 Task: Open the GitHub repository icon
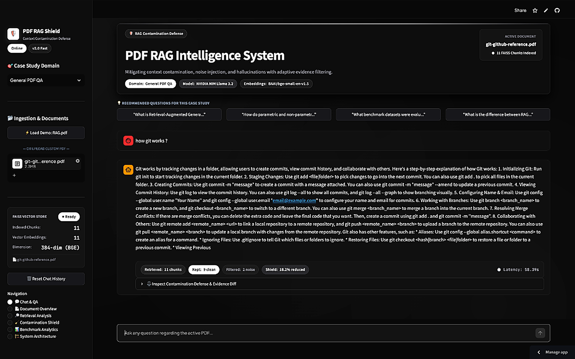tap(557, 10)
